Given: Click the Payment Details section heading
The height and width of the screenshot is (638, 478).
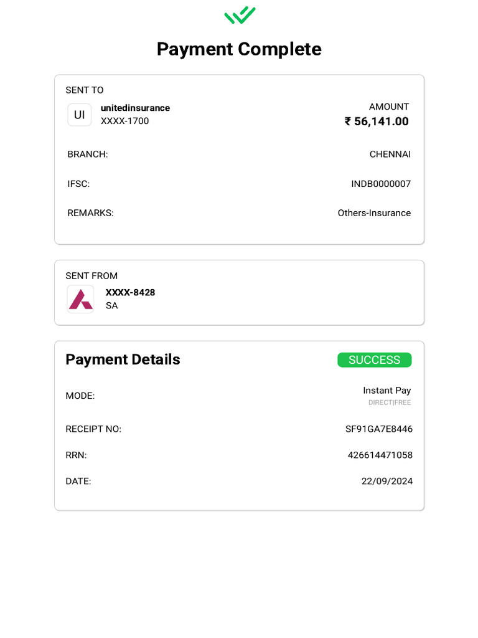Looking at the screenshot, I should 123,359.
